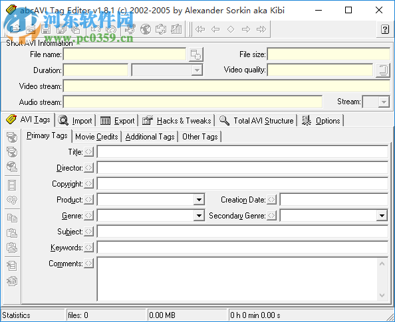Click the icon button beside Video quality field

tap(383, 70)
